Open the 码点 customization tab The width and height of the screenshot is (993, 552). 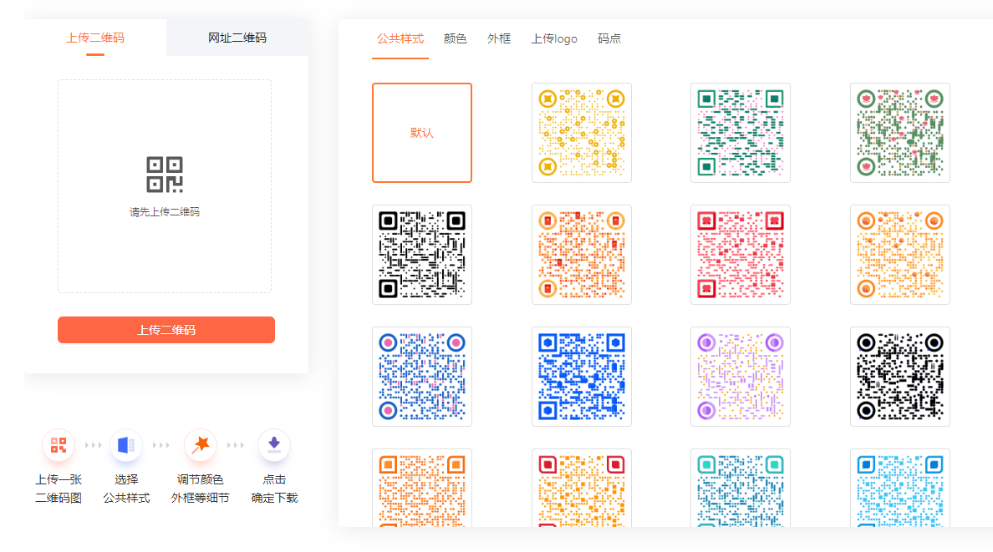pos(609,38)
